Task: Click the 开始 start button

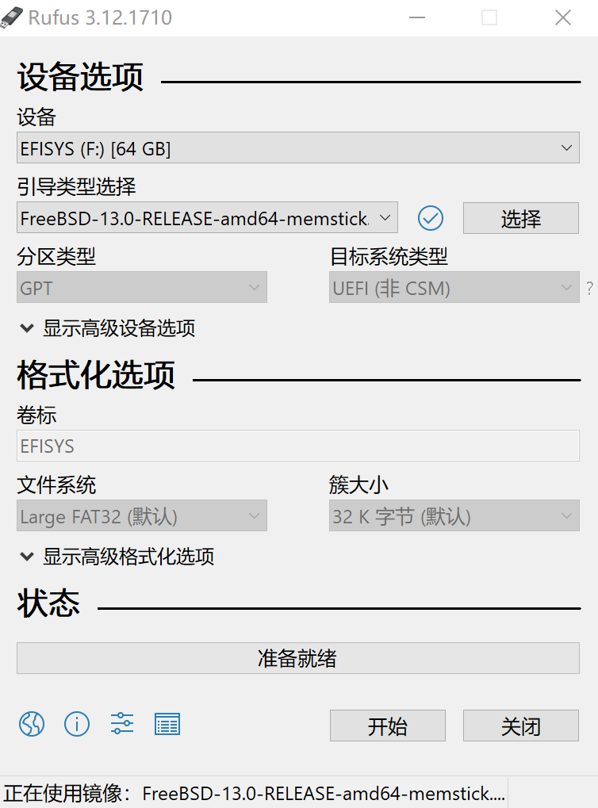Action: pos(387,725)
